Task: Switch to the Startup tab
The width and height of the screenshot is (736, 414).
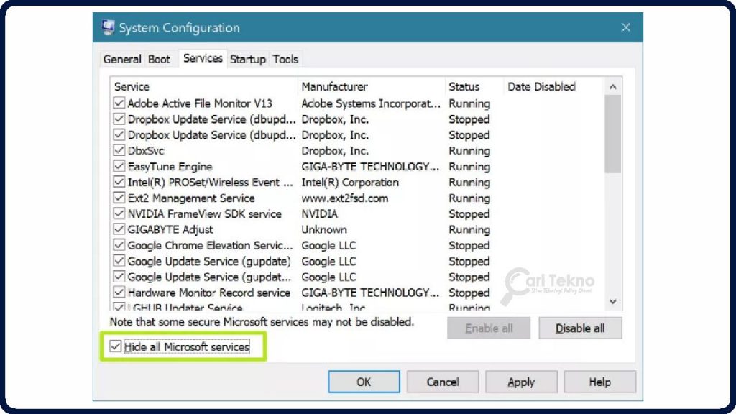Action: pyautogui.click(x=248, y=59)
